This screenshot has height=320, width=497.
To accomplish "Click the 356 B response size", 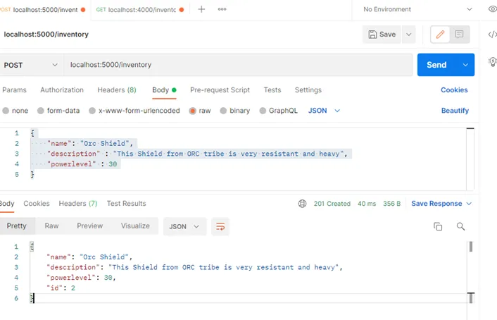I will point(392,204).
